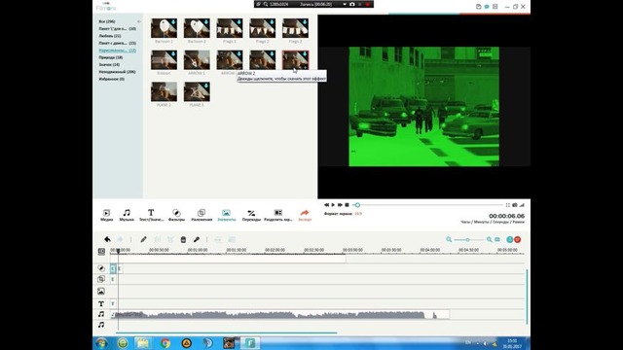Select the Elements tab

(227, 215)
